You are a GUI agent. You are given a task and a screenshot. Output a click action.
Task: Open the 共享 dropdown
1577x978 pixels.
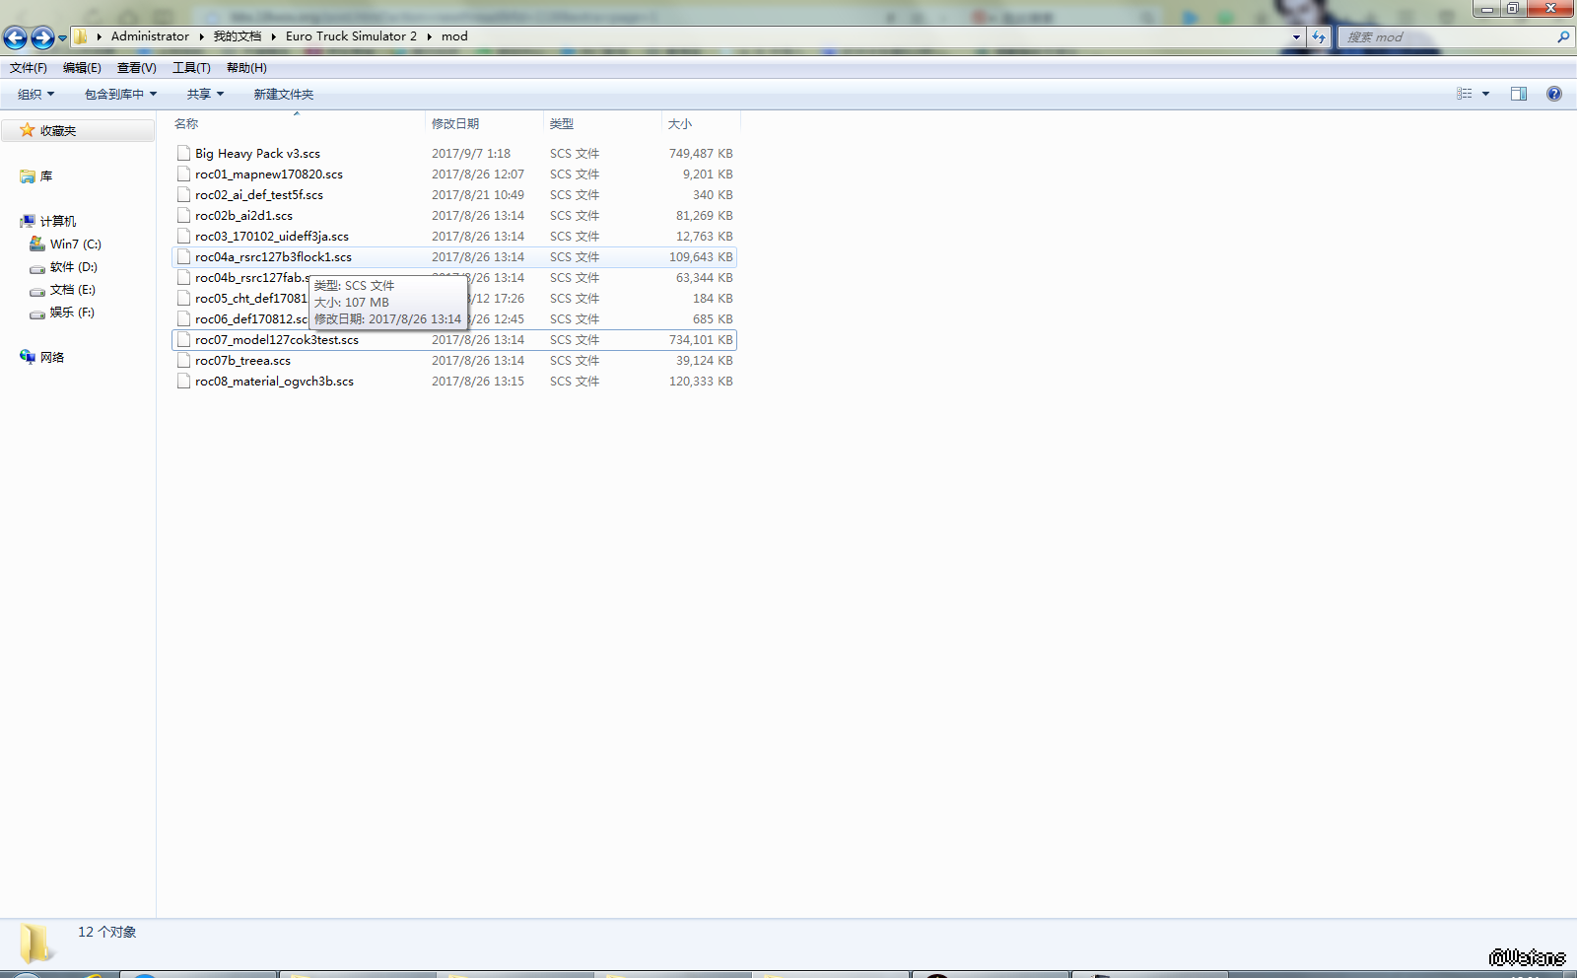point(205,95)
